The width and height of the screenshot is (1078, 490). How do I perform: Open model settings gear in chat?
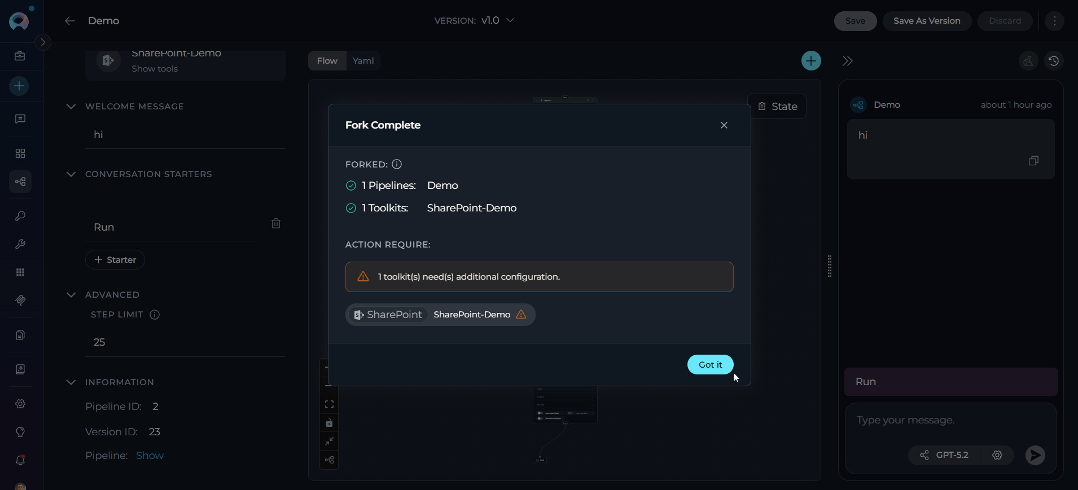click(x=997, y=455)
